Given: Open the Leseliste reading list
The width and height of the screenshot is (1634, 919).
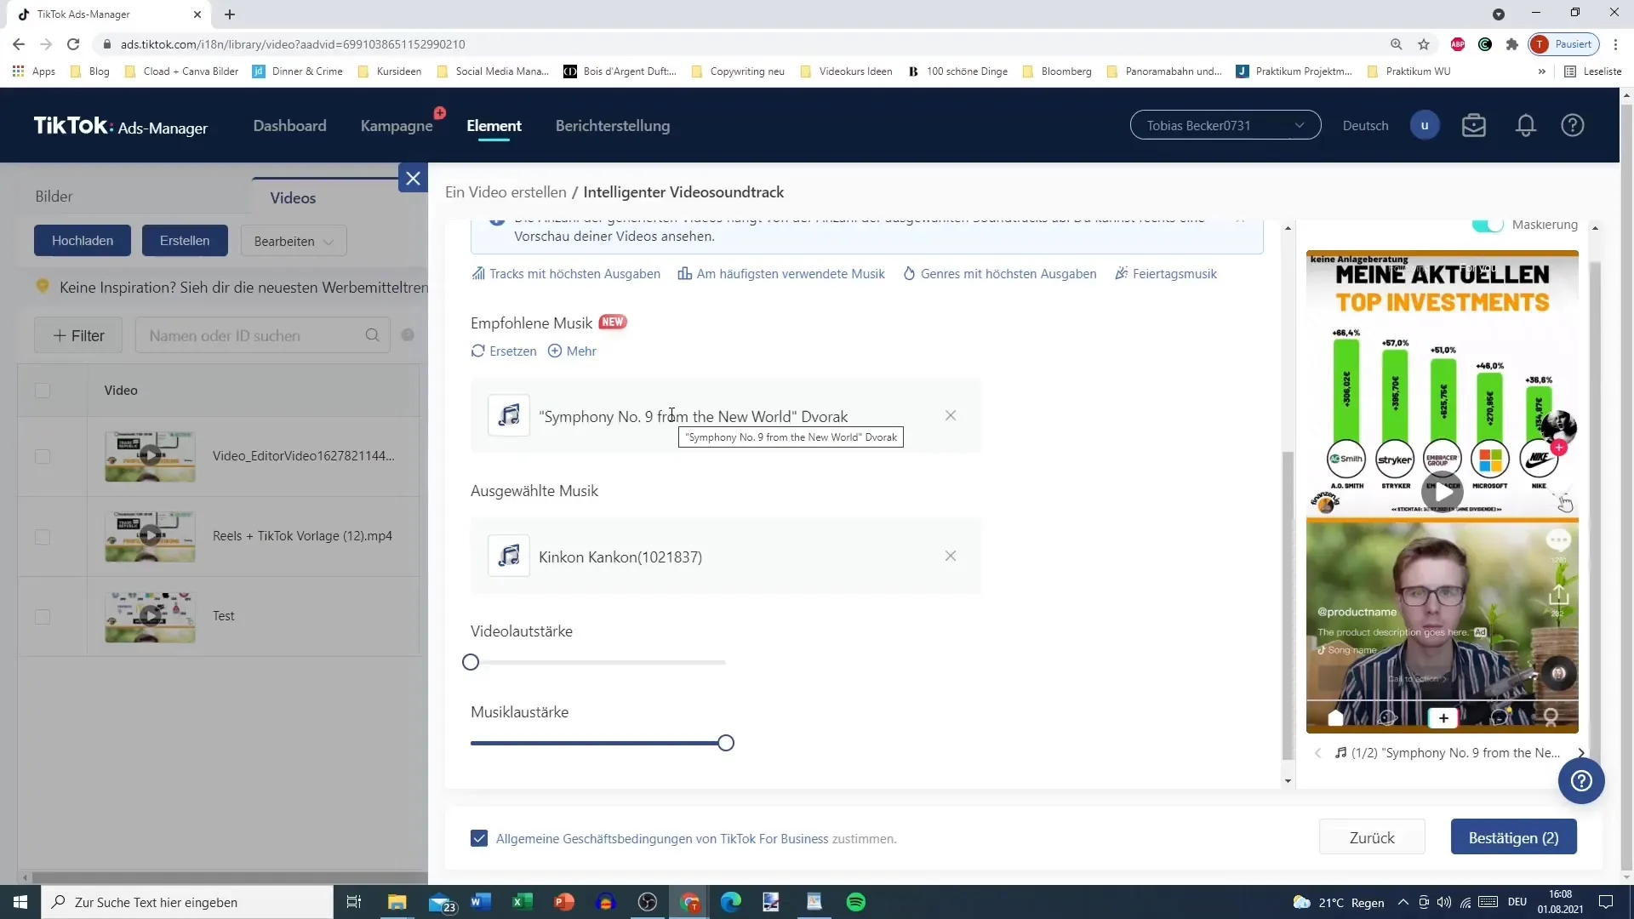Looking at the screenshot, I should 1593,71.
